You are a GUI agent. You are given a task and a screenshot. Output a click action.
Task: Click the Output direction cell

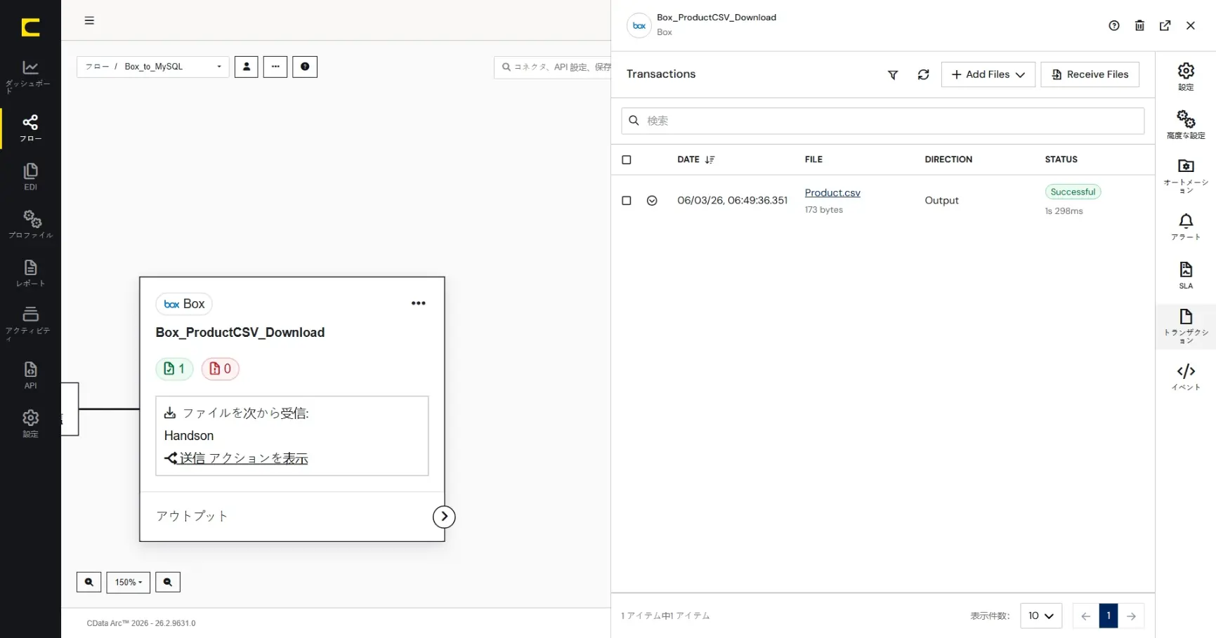click(x=941, y=200)
